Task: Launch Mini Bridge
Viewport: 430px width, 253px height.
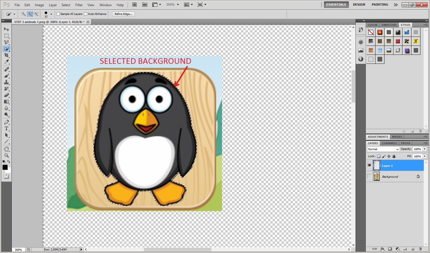Action: tap(145, 5)
